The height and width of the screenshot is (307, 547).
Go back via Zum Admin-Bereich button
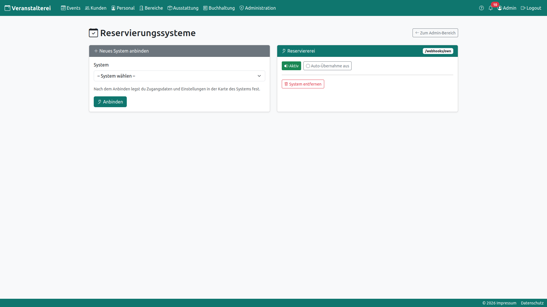click(x=435, y=33)
